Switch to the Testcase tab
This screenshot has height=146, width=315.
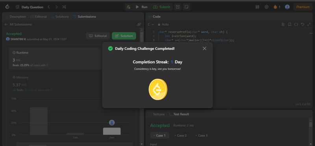pyautogui.click(x=156, y=114)
